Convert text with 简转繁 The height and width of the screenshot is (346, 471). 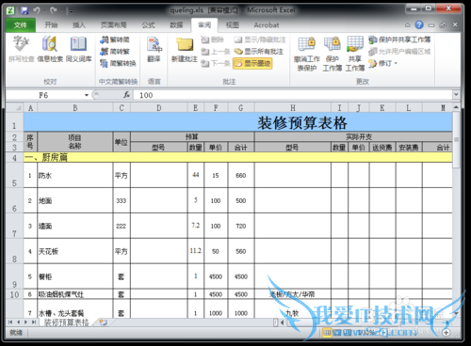[115, 52]
